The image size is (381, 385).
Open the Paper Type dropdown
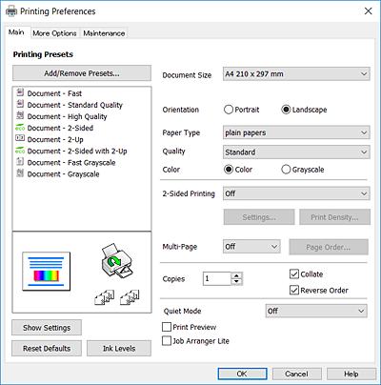296,132
